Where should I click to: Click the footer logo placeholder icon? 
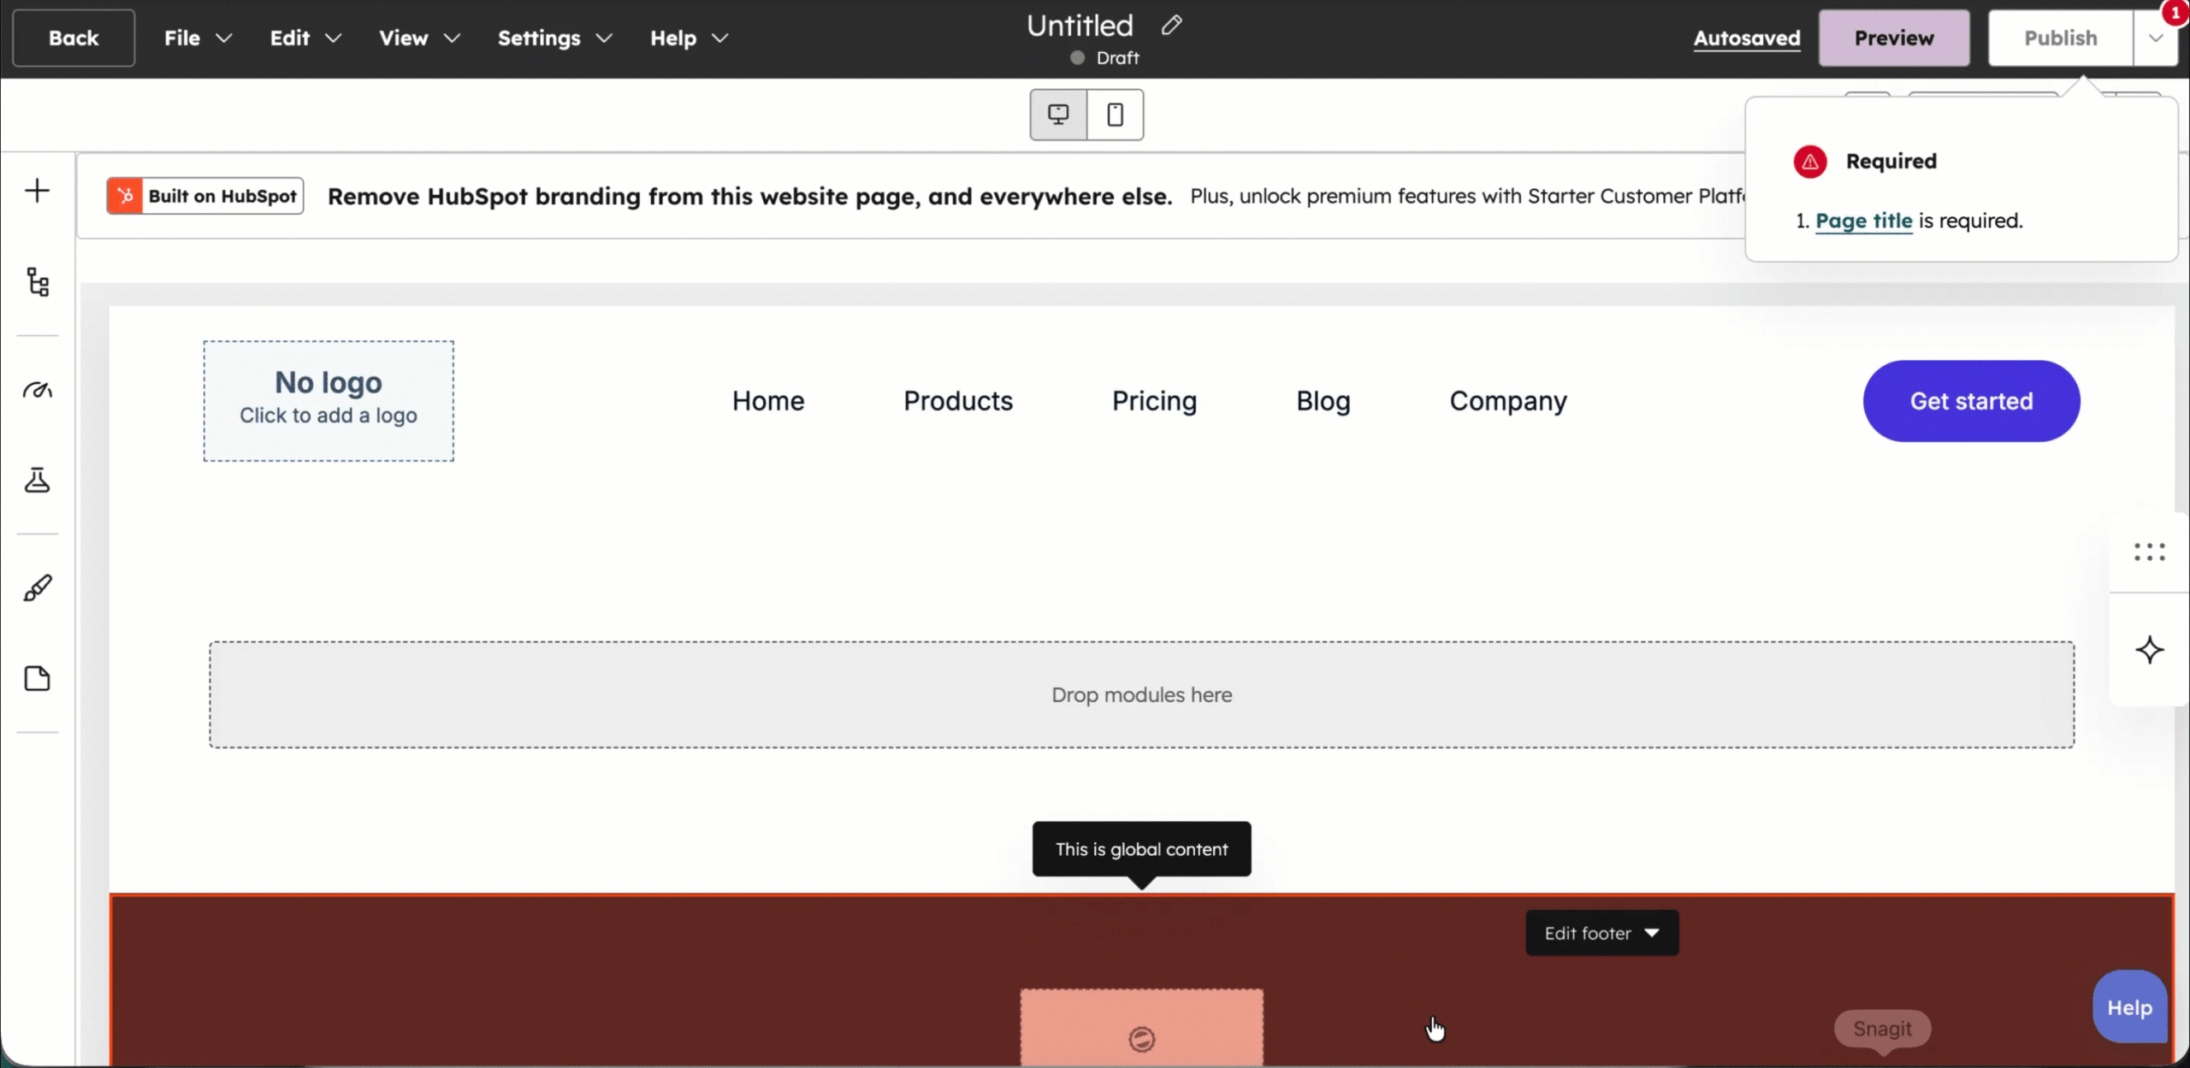tap(1141, 1039)
